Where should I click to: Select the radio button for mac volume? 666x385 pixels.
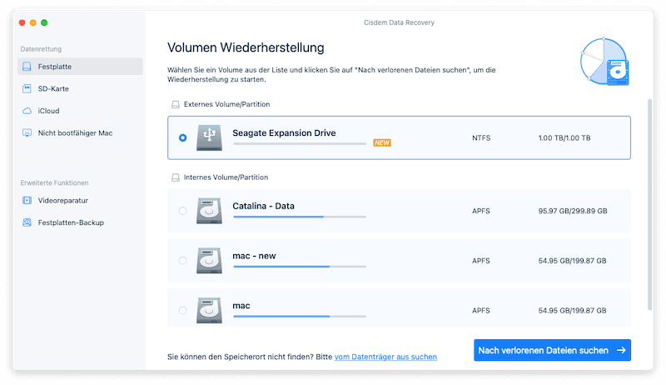(x=182, y=310)
